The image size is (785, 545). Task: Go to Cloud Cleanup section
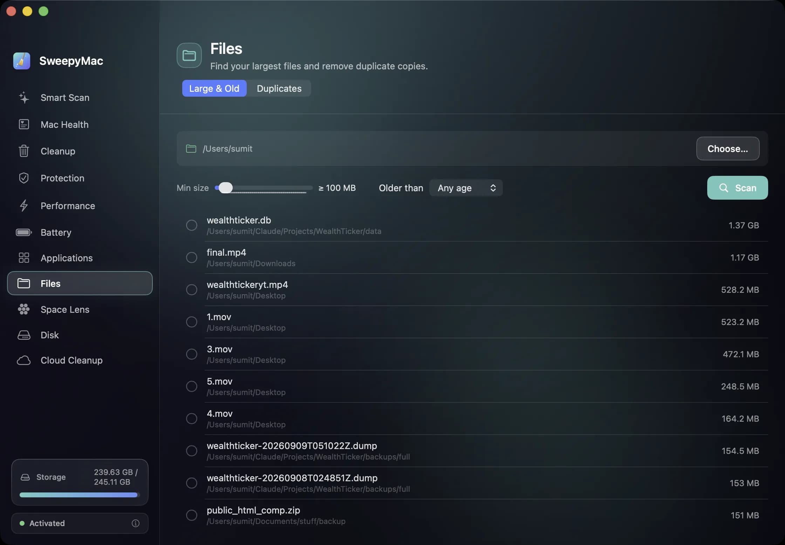(80, 360)
